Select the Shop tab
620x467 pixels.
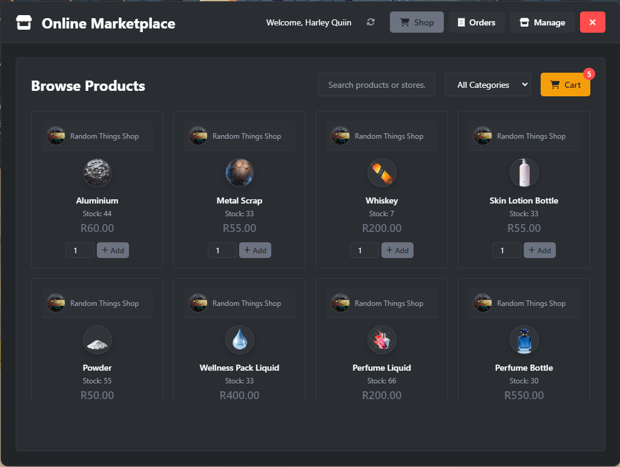click(x=417, y=22)
